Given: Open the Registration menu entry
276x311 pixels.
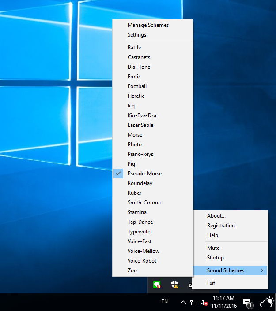Looking at the screenshot, I should point(221,226).
